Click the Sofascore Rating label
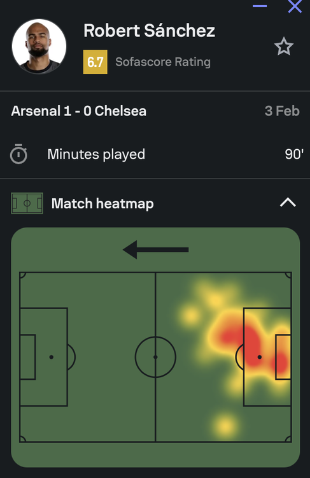 point(163,62)
